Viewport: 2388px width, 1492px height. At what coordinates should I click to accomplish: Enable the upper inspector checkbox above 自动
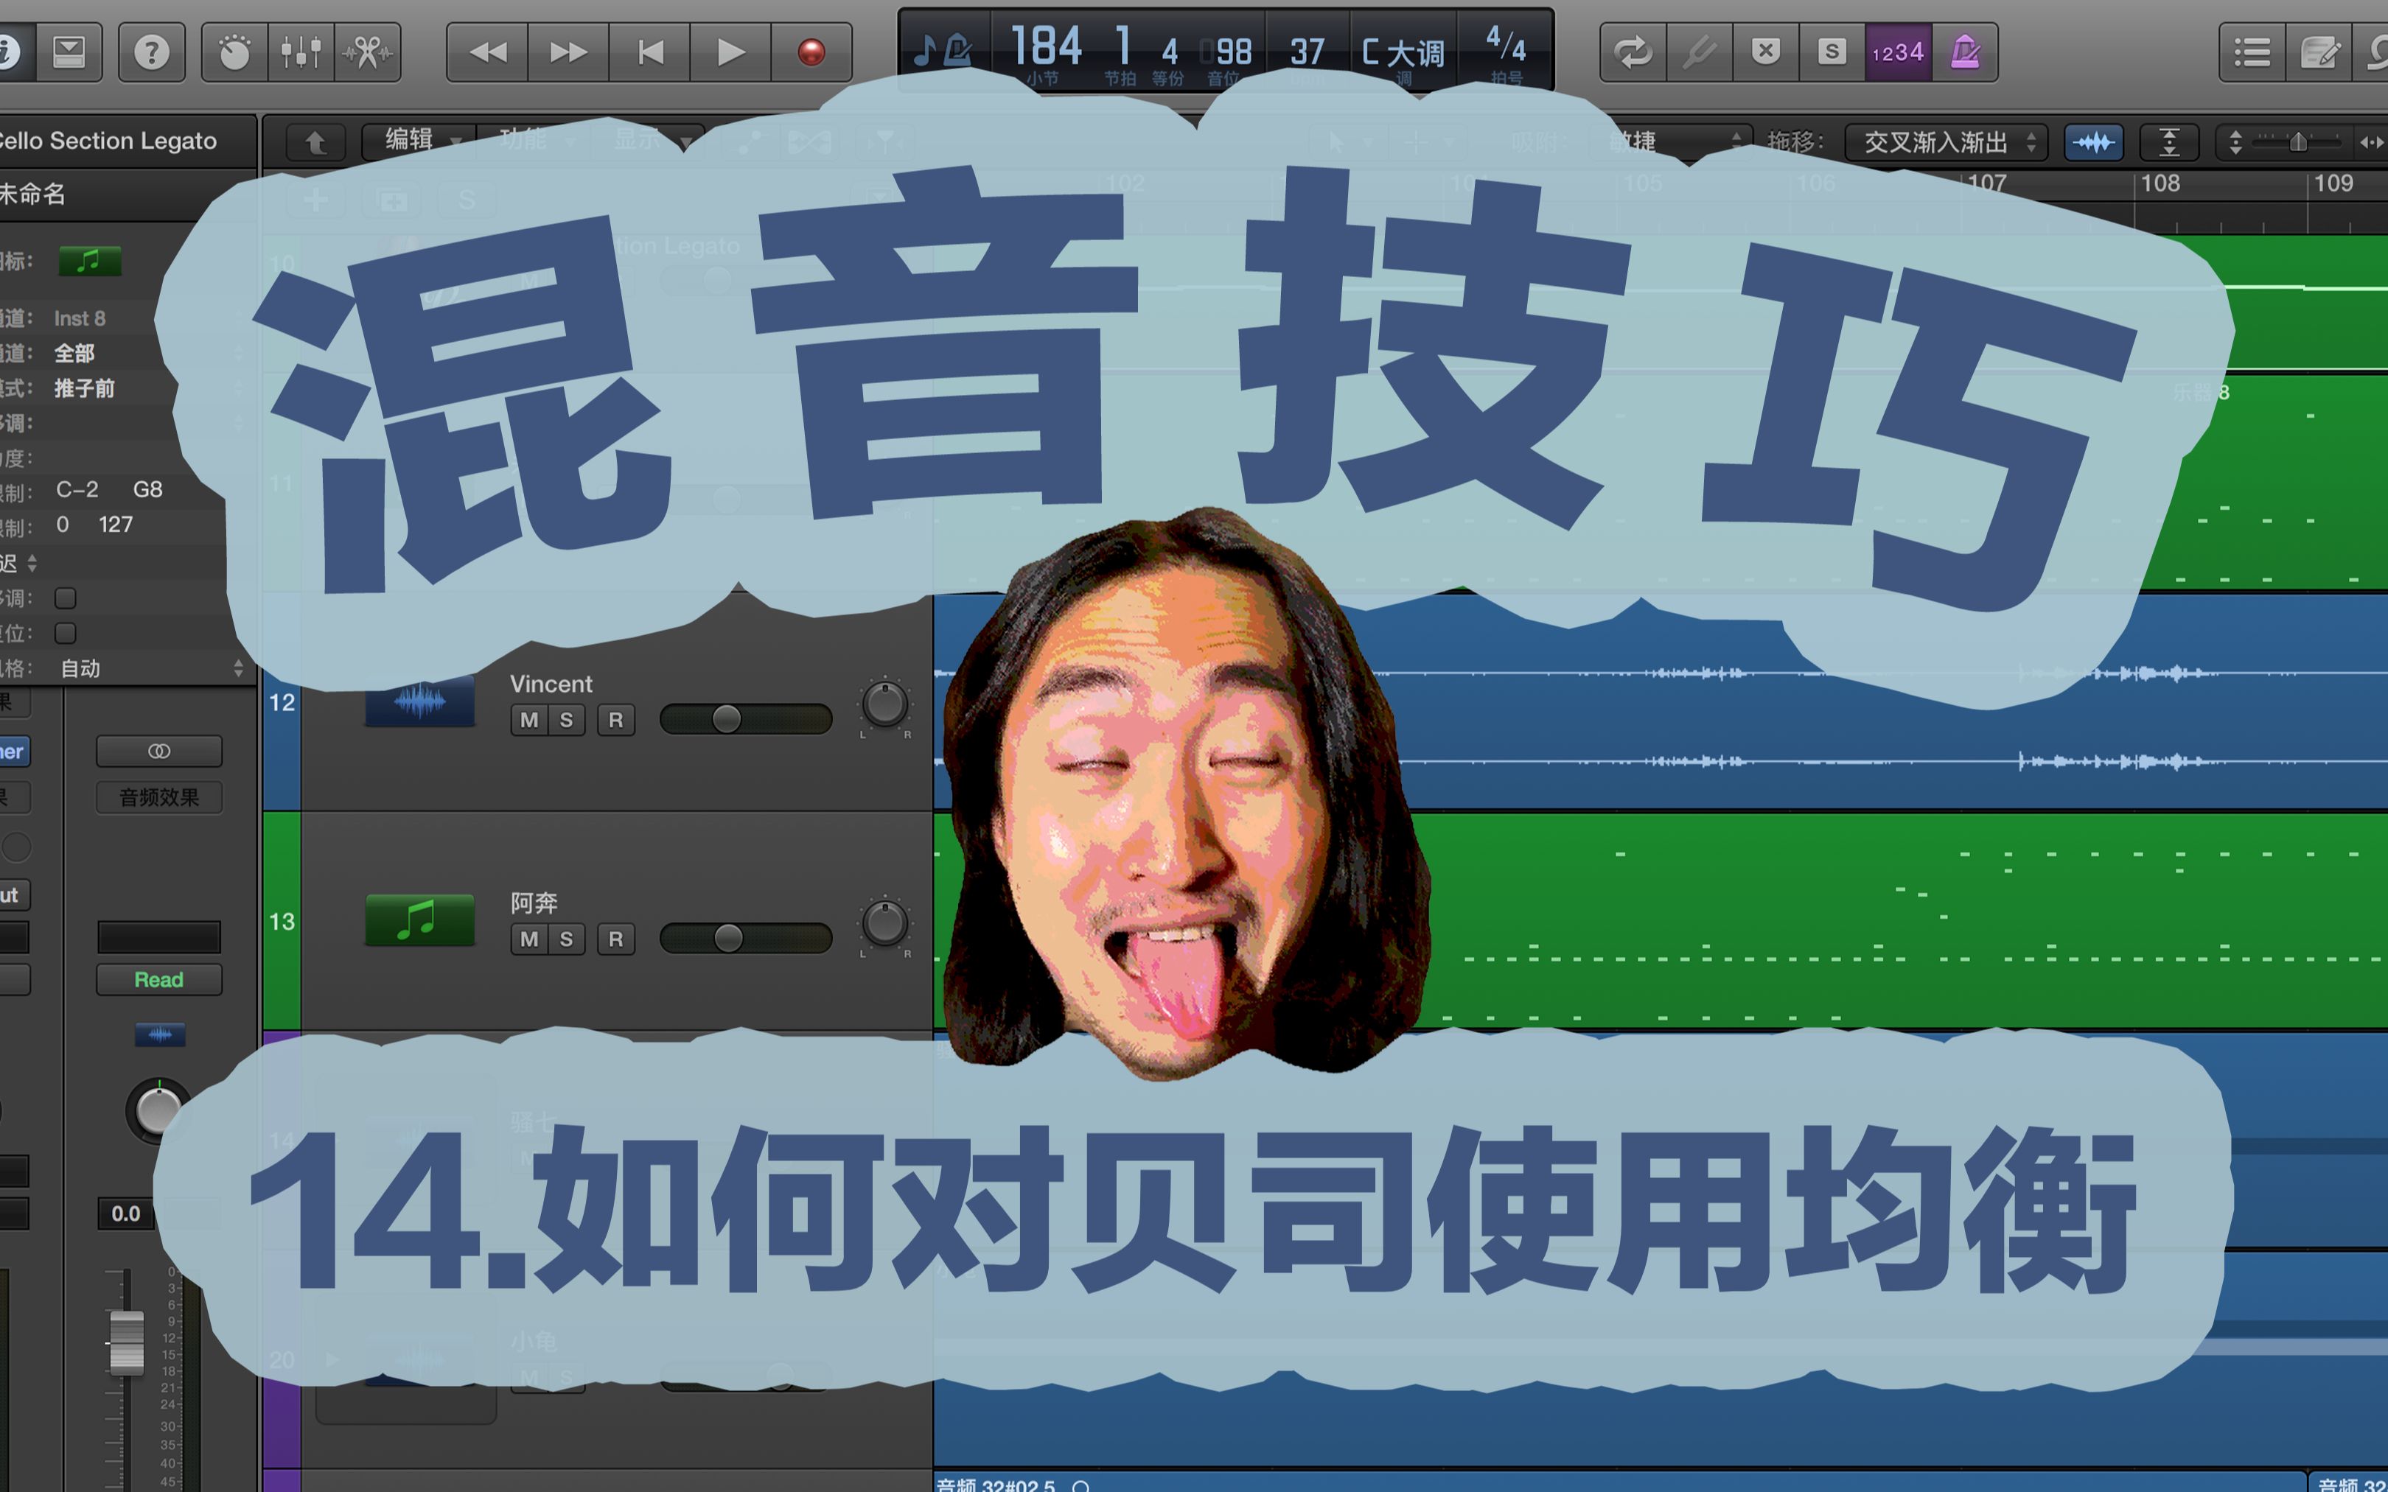click(65, 598)
